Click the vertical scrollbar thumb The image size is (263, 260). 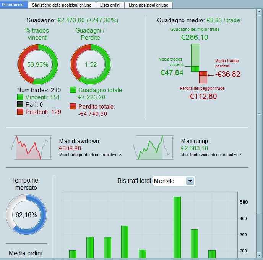[x=259, y=114]
